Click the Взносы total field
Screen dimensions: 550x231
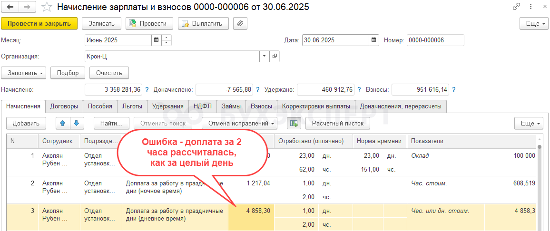tap(420, 89)
